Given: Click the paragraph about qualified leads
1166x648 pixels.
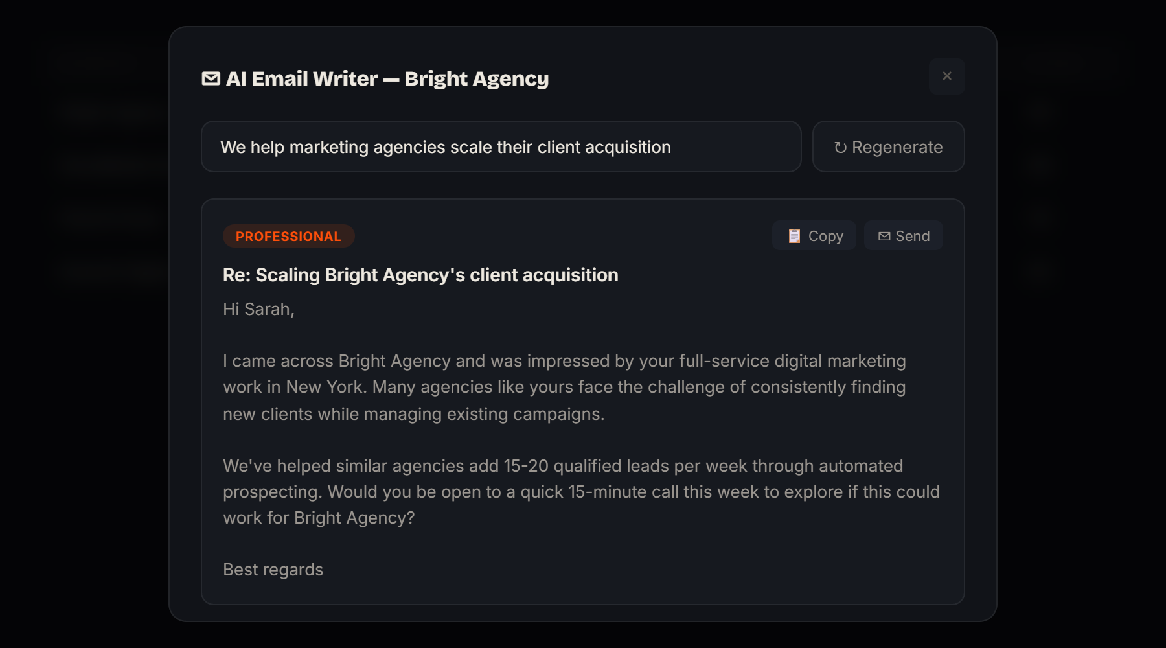Looking at the screenshot, I should 580,492.
